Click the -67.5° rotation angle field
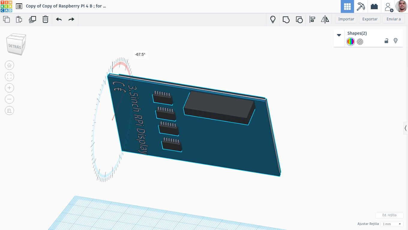The width and height of the screenshot is (408, 230). [x=140, y=55]
